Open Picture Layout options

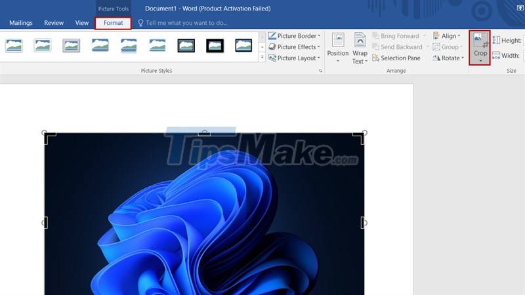pos(294,58)
